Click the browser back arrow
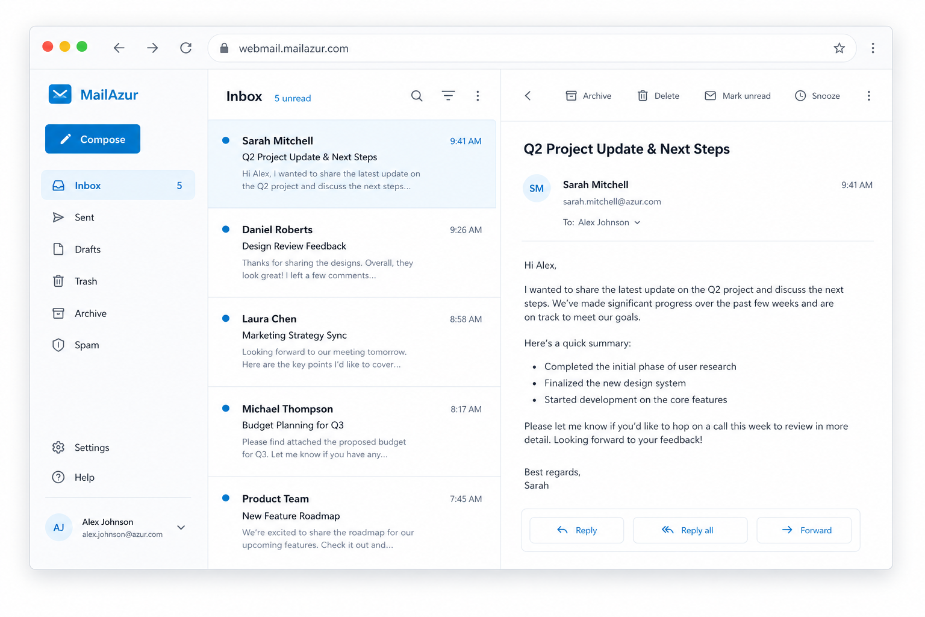This screenshot has width=925, height=617. tap(119, 48)
